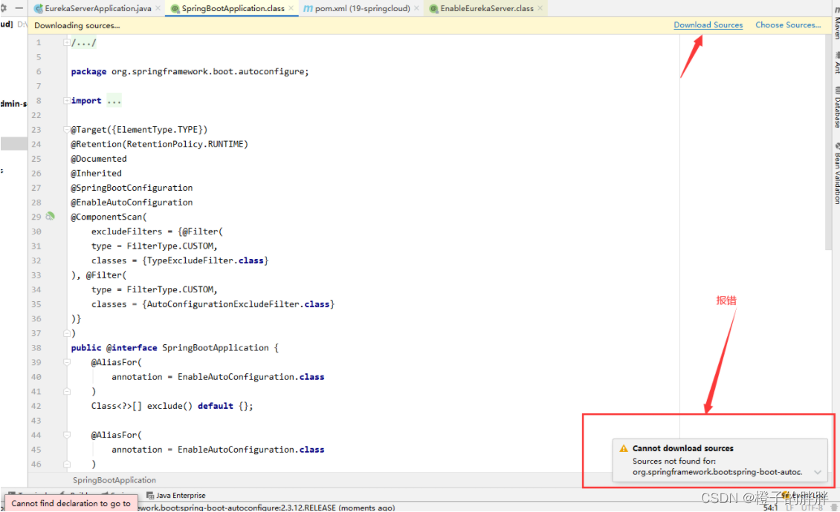840x512 pixels.
Task: Click the @EnableAutoConfiguration annotation
Action: pos(132,203)
